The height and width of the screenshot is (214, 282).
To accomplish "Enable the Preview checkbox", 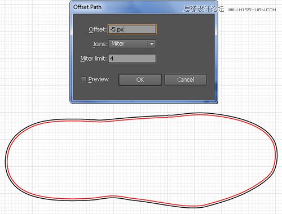I will click(x=83, y=79).
